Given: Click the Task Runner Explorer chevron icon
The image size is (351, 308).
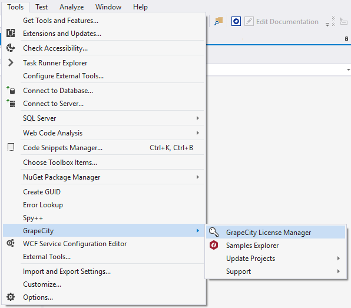Looking at the screenshot, I should 11,62.
